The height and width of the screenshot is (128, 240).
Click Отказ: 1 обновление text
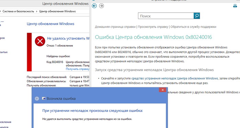tap(60, 45)
